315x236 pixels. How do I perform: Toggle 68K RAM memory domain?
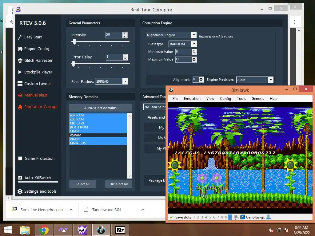tap(98, 115)
